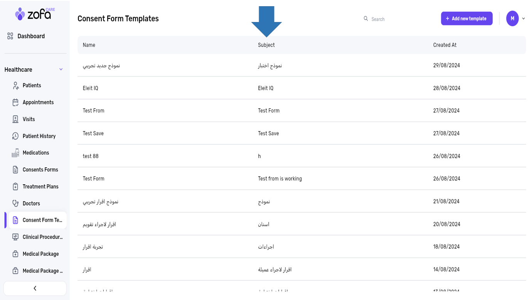Open the Doctors stethoscope icon
The height and width of the screenshot is (300, 532).
(x=15, y=203)
